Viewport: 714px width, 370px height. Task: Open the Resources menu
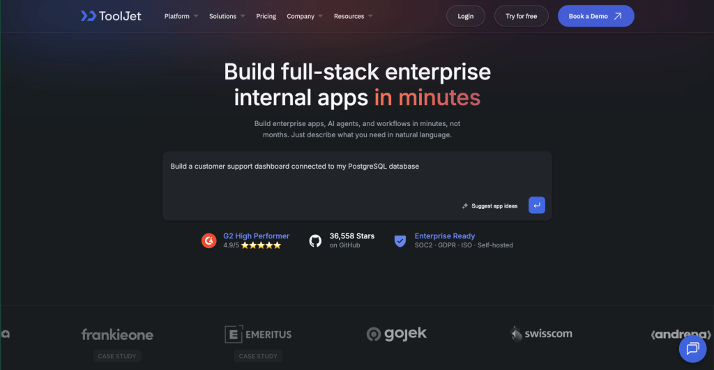[x=349, y=16]
